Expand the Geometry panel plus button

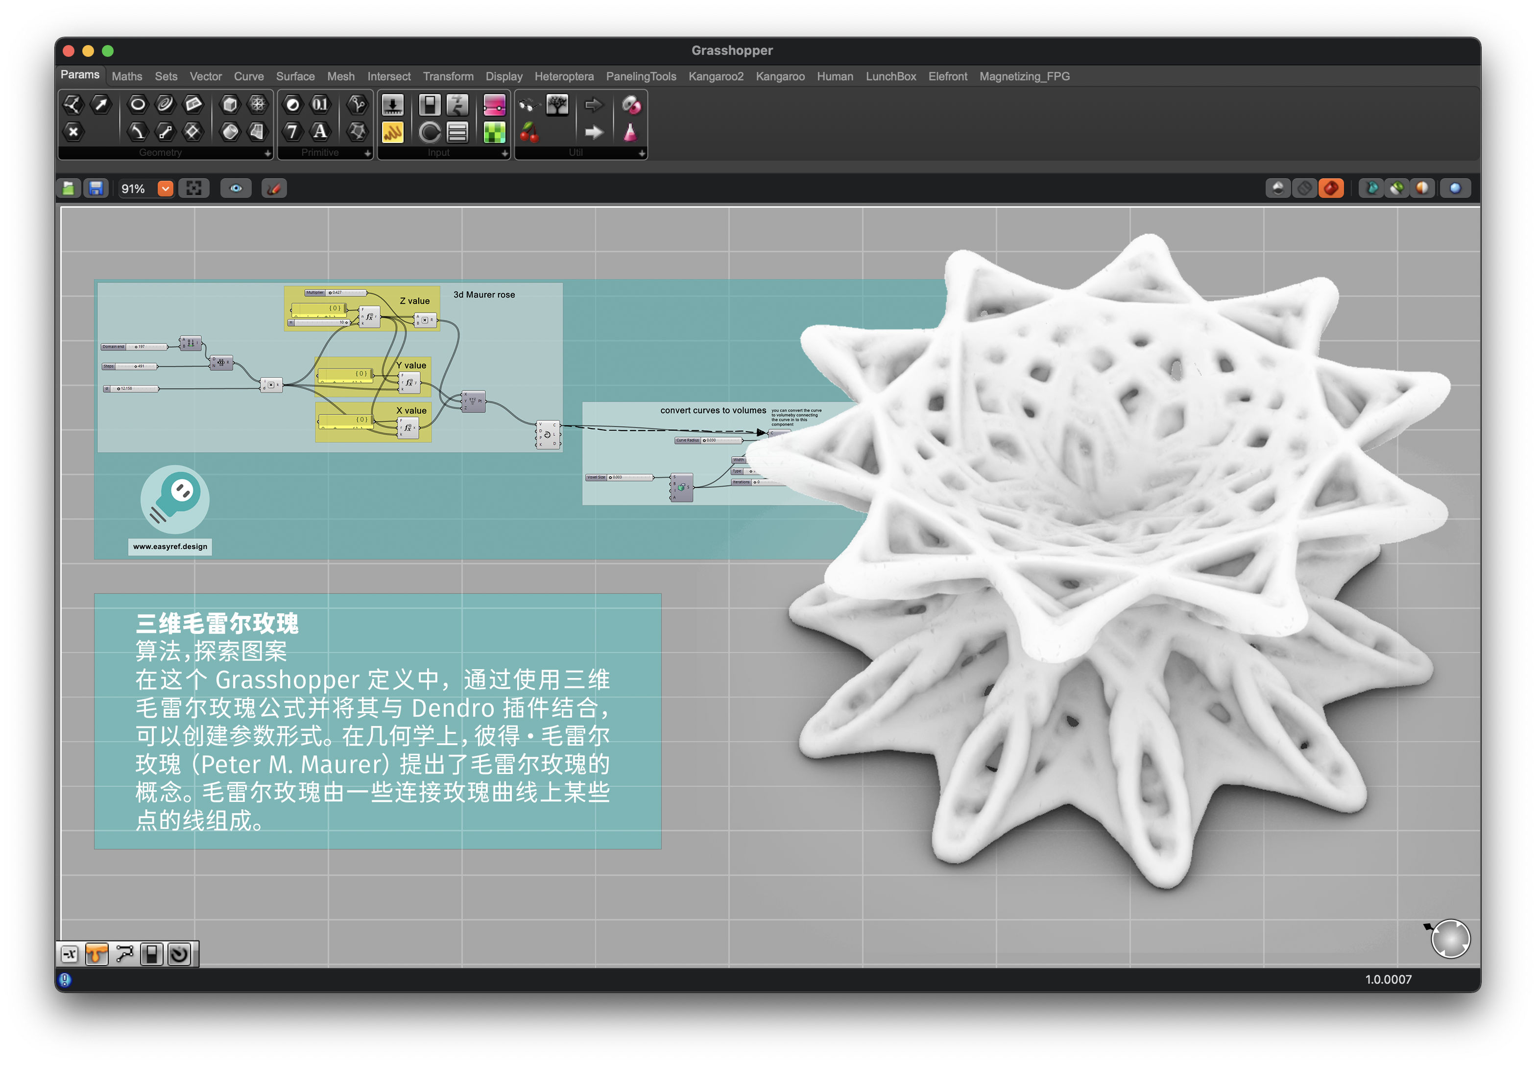click(x=267, y=153)
